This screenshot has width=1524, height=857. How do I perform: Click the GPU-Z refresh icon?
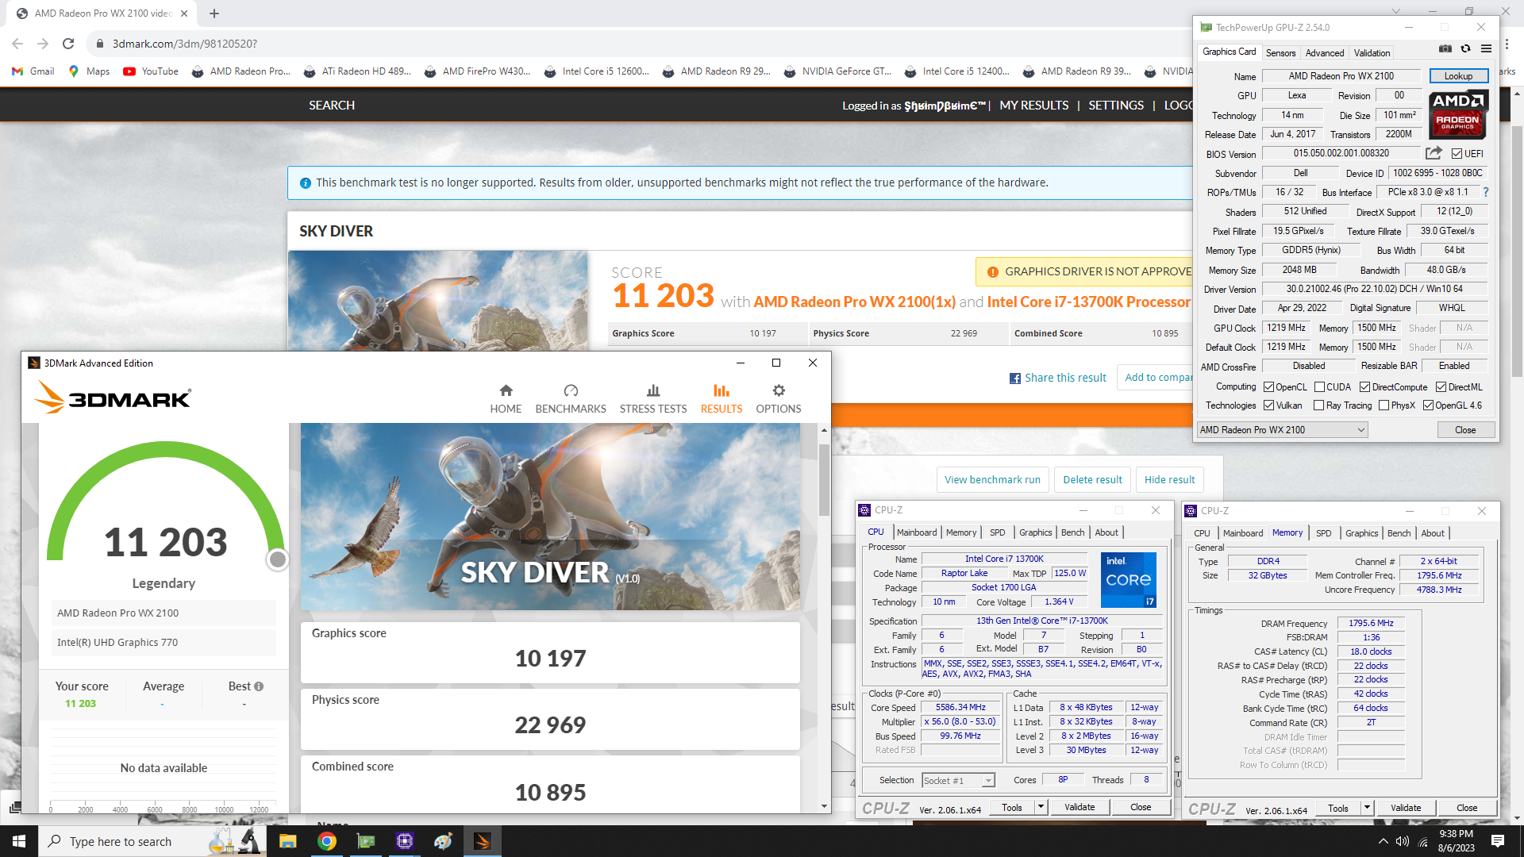click(x=1465, y=49)
